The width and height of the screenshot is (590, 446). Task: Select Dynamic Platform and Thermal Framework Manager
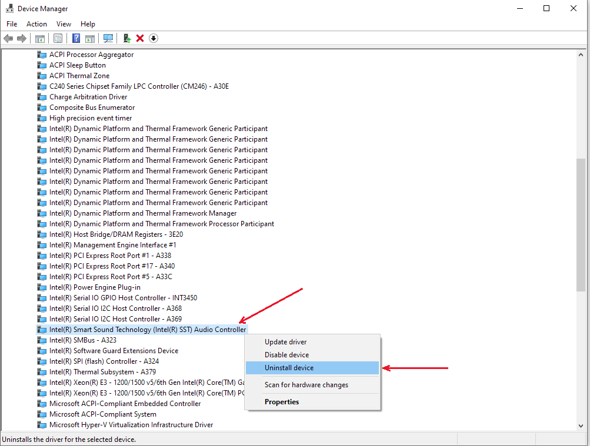[143, 213]
